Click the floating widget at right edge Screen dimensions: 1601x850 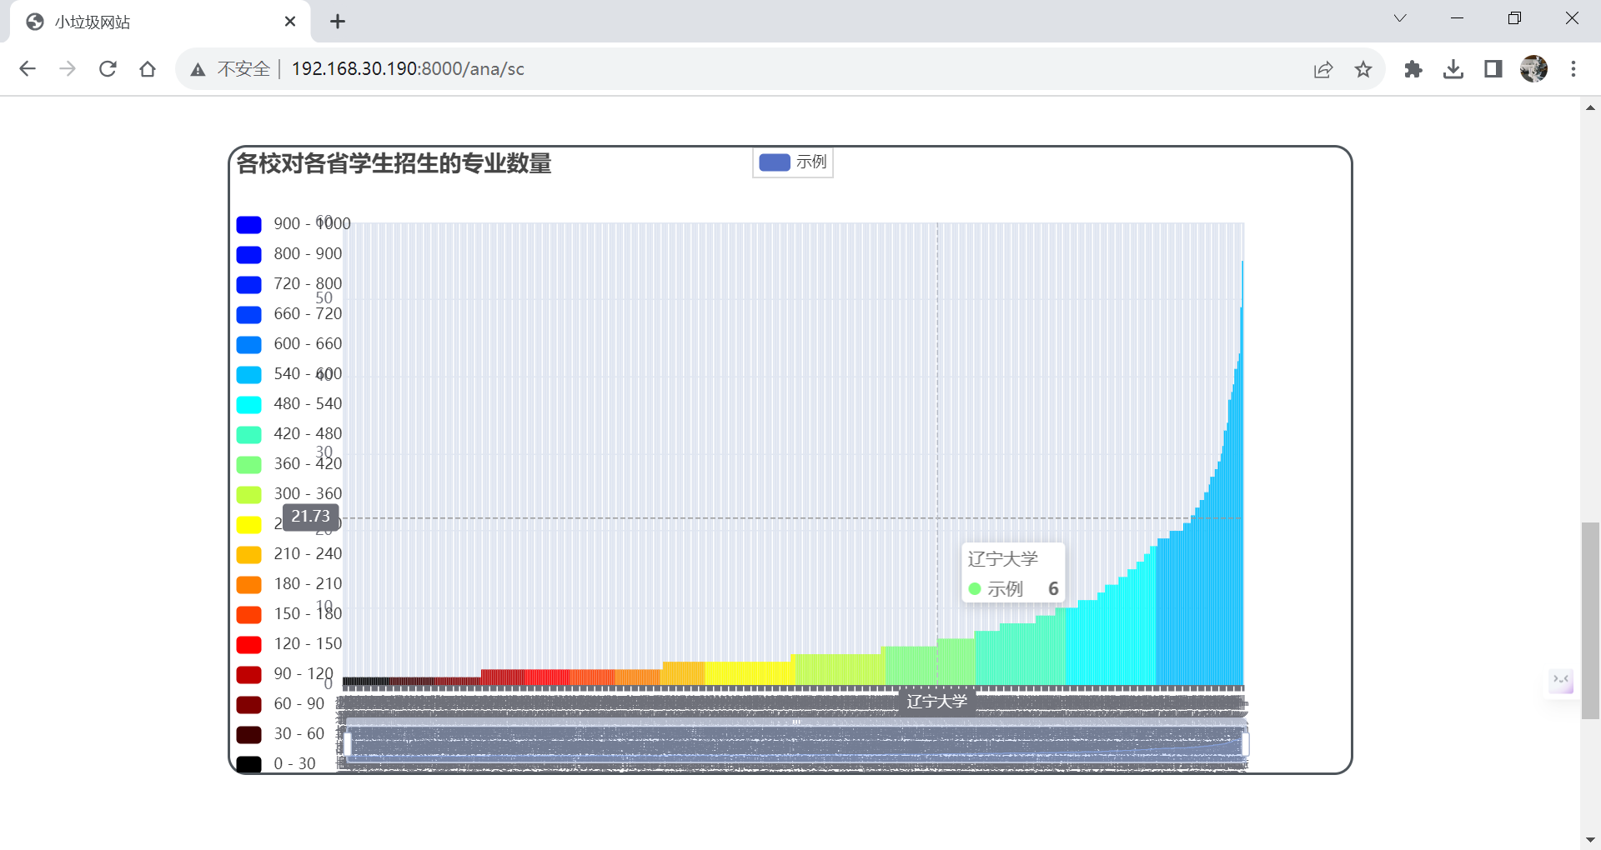(x=1560, y=681)
